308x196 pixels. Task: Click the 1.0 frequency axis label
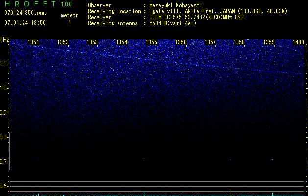4,88
